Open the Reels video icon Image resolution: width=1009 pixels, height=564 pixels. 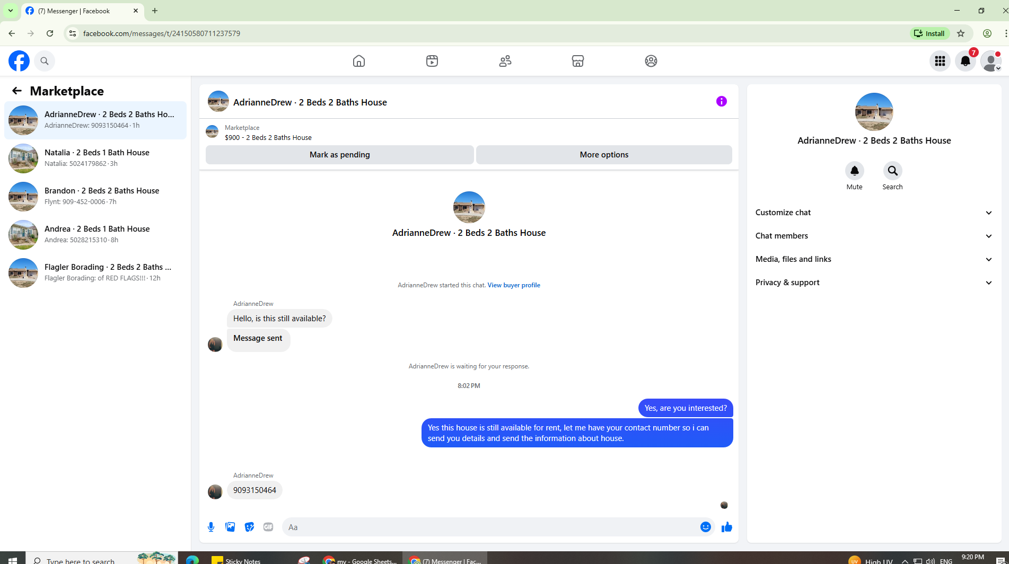point(432,61)
